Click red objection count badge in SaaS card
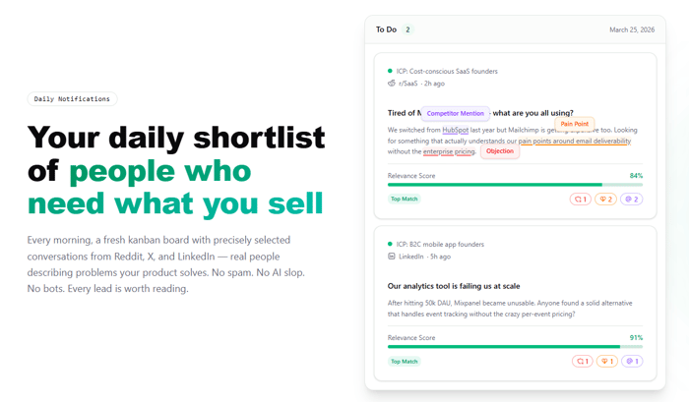Image resolution: width=689 pixels, height=402 pixels. pos(581,200)
